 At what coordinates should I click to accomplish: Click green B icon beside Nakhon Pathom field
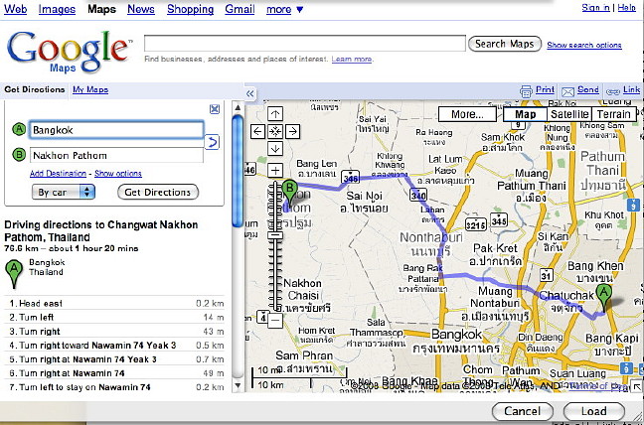coord(19,155)
